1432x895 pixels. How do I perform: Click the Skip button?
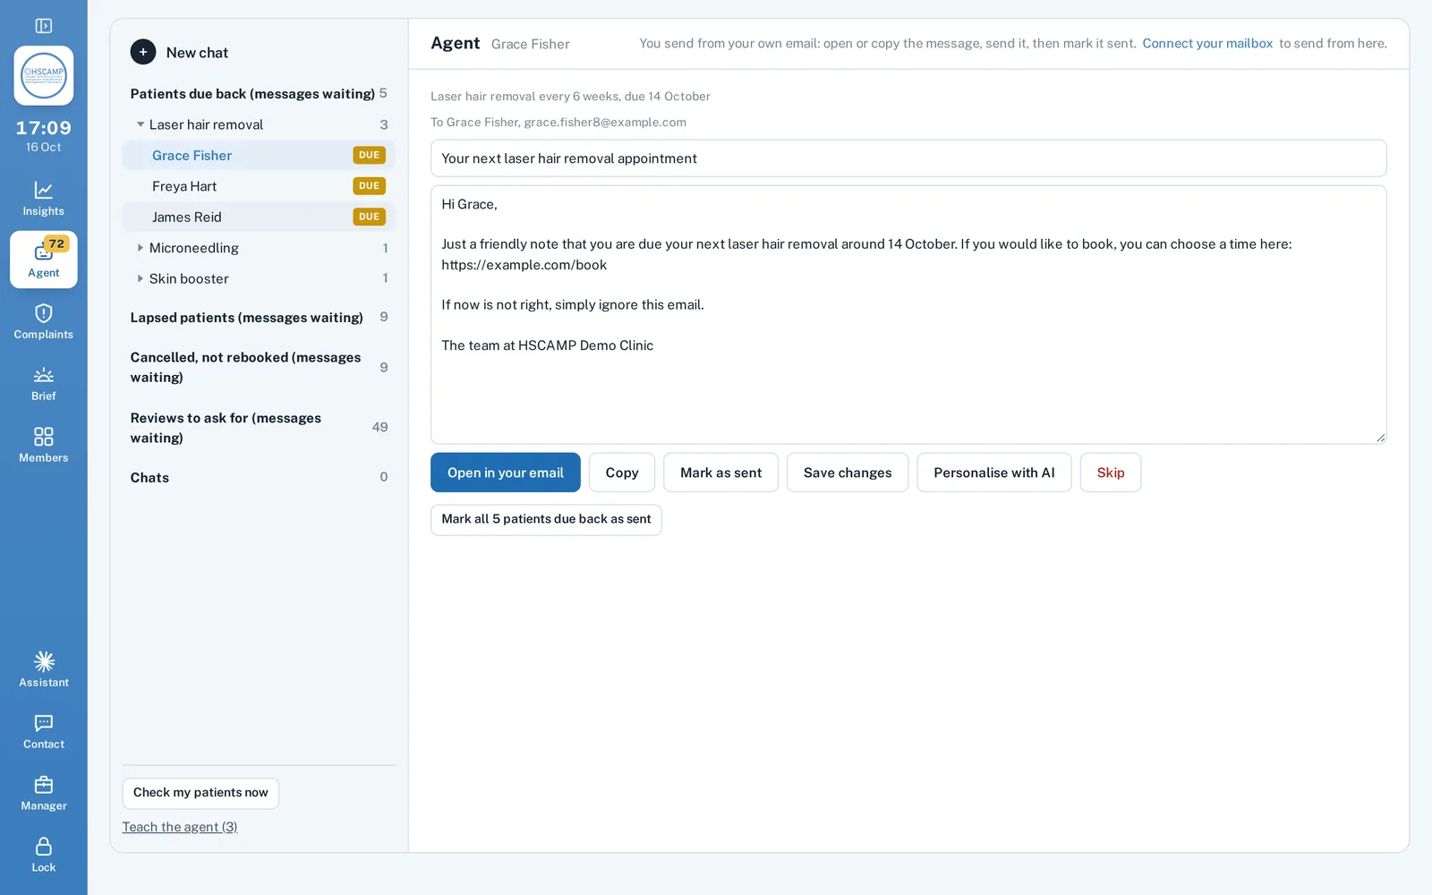pos(1110,473)
